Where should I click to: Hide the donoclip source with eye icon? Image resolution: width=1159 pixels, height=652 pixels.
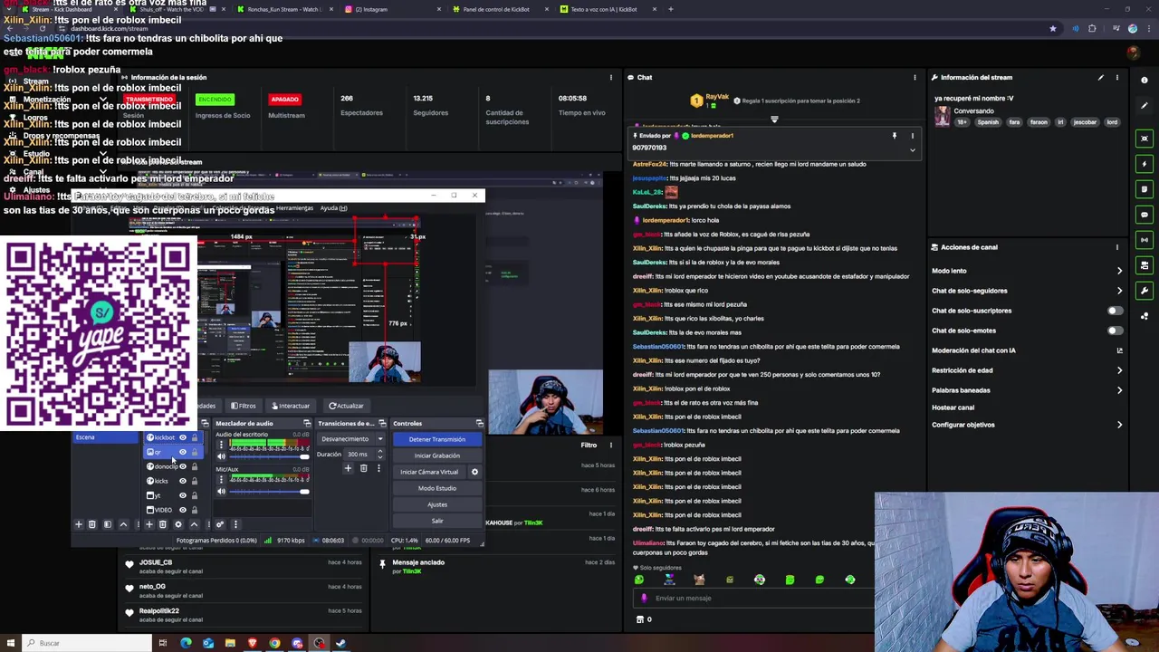183,466
